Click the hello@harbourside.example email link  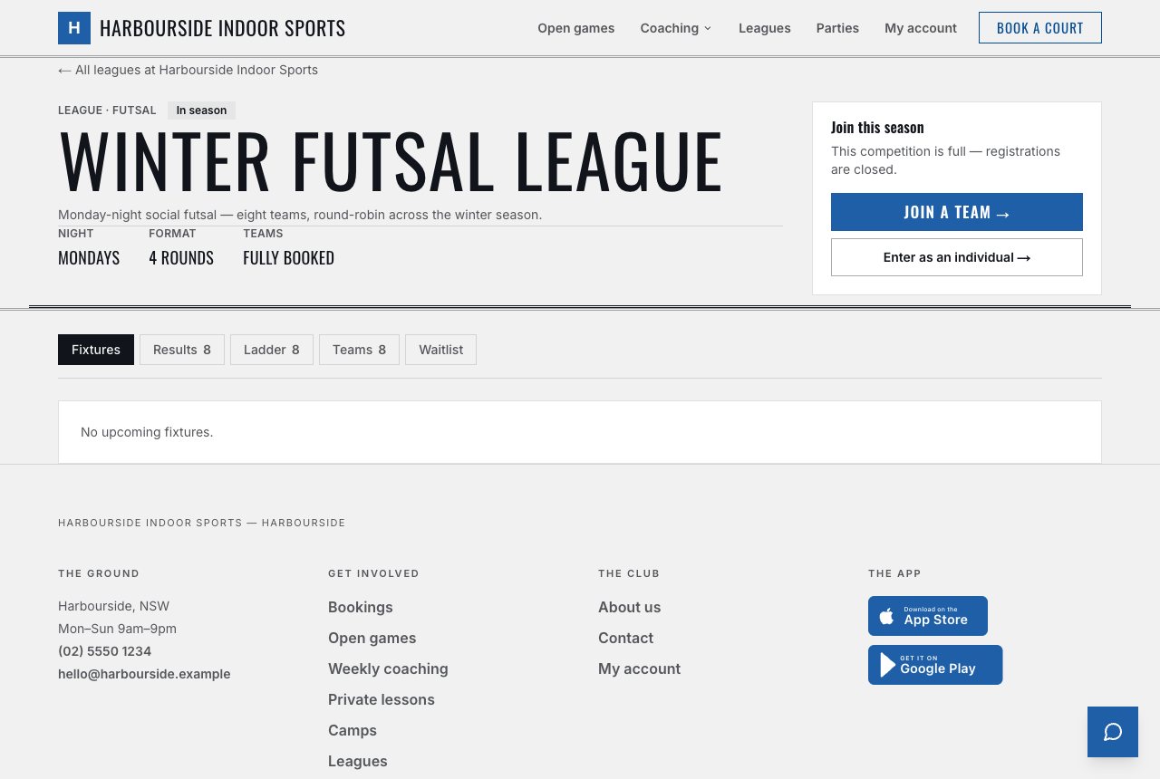point(144,674)
